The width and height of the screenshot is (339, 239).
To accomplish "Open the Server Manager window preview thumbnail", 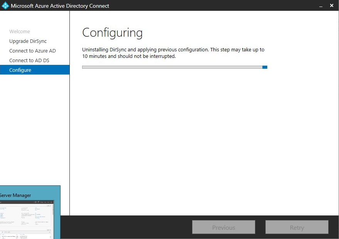I will click(27, 220).
